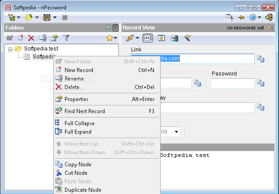The width and height of the screenshot is (279, 194).
Task: Click the red X delete icon in Folders toolbar
Action: coord(31,38)
